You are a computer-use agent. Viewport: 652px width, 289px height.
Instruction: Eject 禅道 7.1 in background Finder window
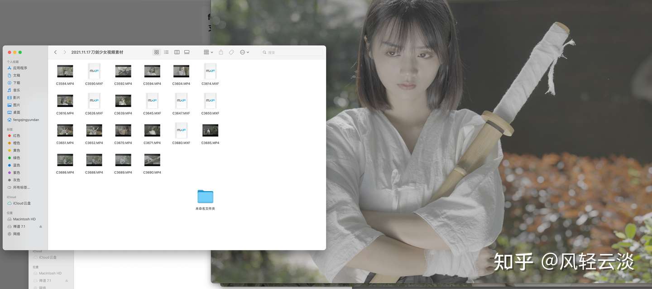67,281
